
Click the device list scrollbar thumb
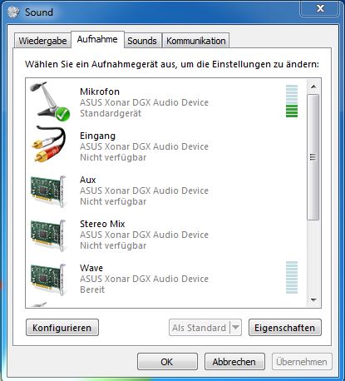[x=313, y=157]
